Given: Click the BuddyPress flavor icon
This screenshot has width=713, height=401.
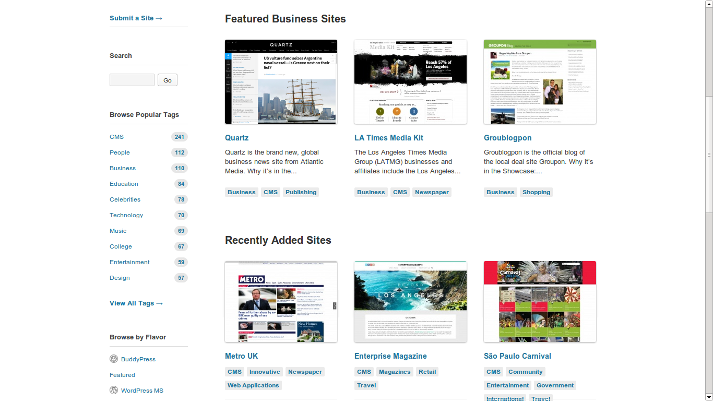Looking at the screenshot, I should pos(114,359).
